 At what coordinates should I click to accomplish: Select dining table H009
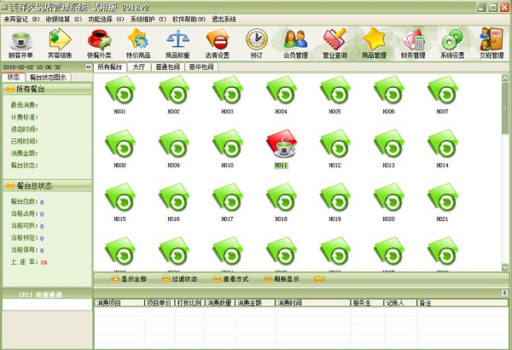(174, 149)
